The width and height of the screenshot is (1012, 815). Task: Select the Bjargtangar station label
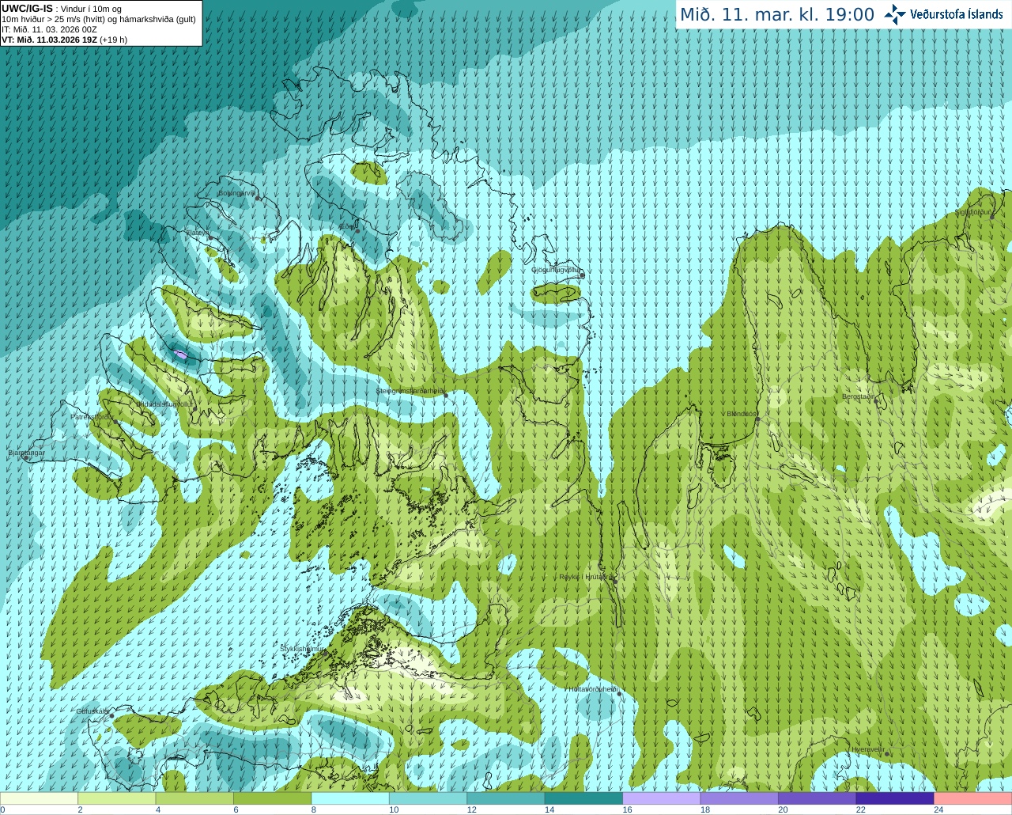pyautogui.click(x=26, y=453)
